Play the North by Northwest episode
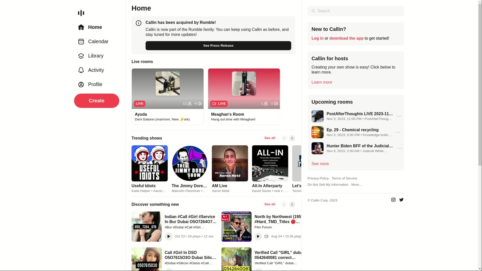Screen dimensions: 482x271 (258, 236)
